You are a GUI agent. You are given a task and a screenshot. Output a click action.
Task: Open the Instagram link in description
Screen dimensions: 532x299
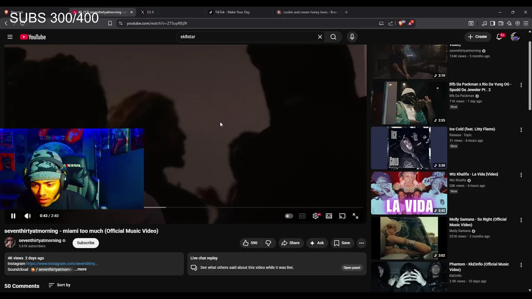[x=62, y=264]
